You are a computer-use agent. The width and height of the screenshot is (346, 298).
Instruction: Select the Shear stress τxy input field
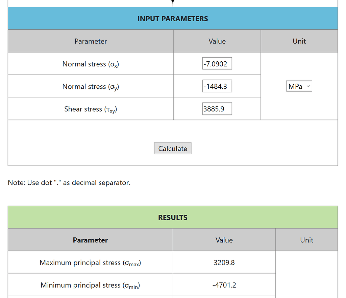coord(217,109)
